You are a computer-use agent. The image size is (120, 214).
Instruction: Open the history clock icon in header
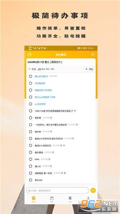(93, 55)
